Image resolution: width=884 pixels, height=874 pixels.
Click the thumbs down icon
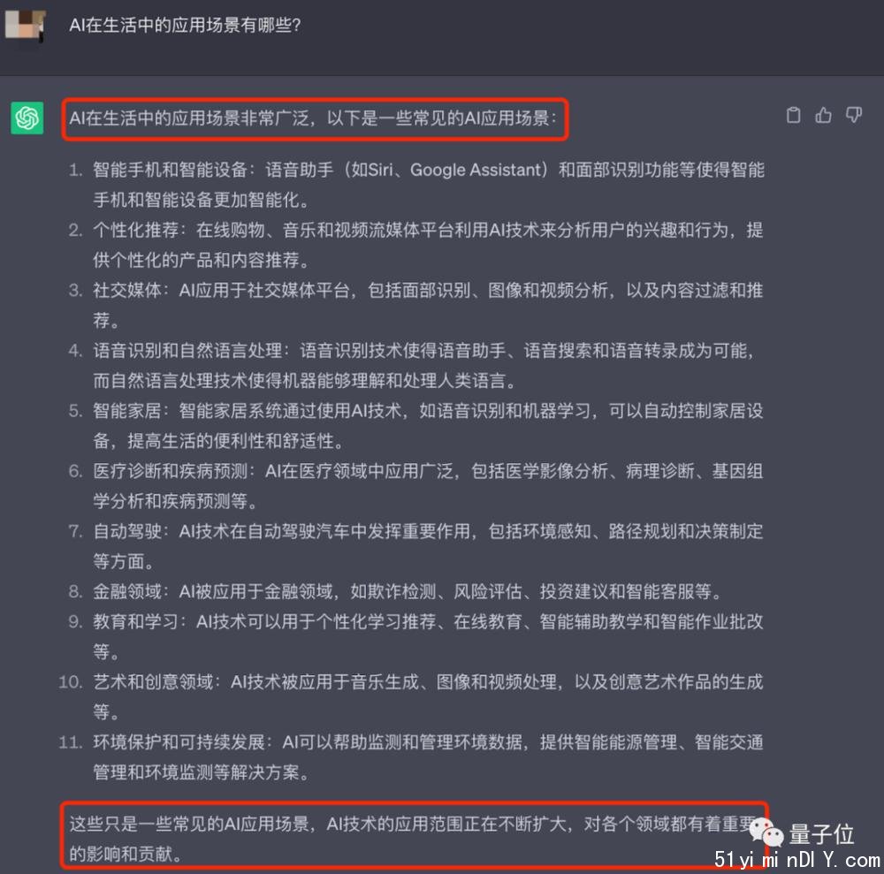coord(854,115)
